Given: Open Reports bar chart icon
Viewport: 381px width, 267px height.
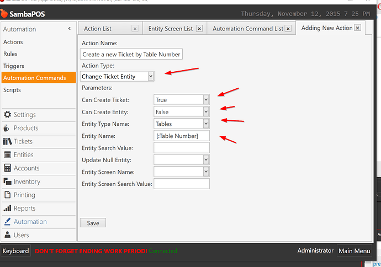Looking at the screenshot, I should pos(8,209).
